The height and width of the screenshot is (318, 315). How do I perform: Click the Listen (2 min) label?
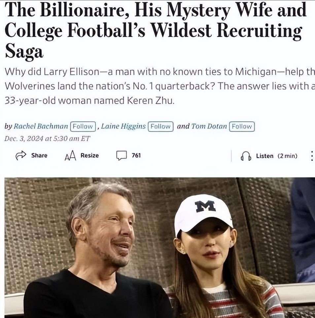277,156
